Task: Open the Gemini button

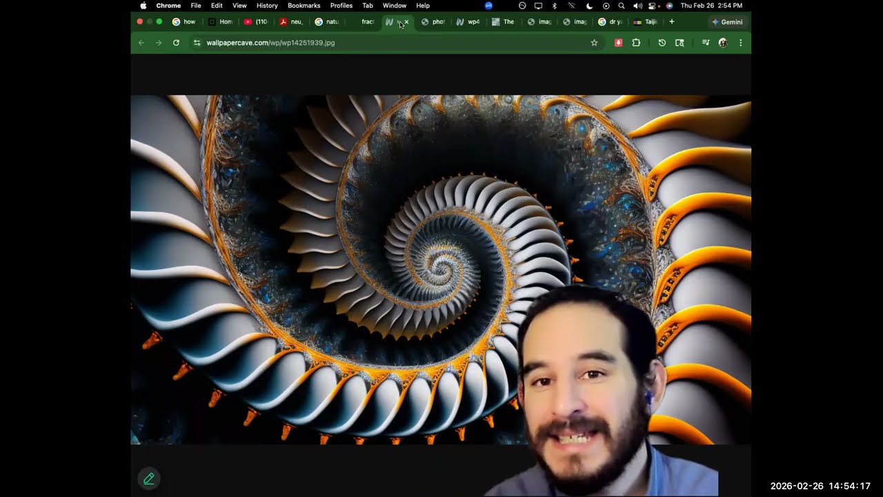Action: pos(727,21)
